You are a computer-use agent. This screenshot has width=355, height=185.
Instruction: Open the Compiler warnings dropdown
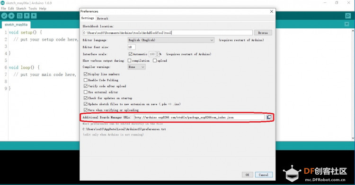pos(136,67)
